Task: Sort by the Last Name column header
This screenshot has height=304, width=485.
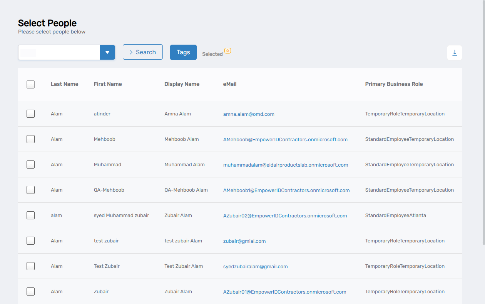Action: click(64, 84)
